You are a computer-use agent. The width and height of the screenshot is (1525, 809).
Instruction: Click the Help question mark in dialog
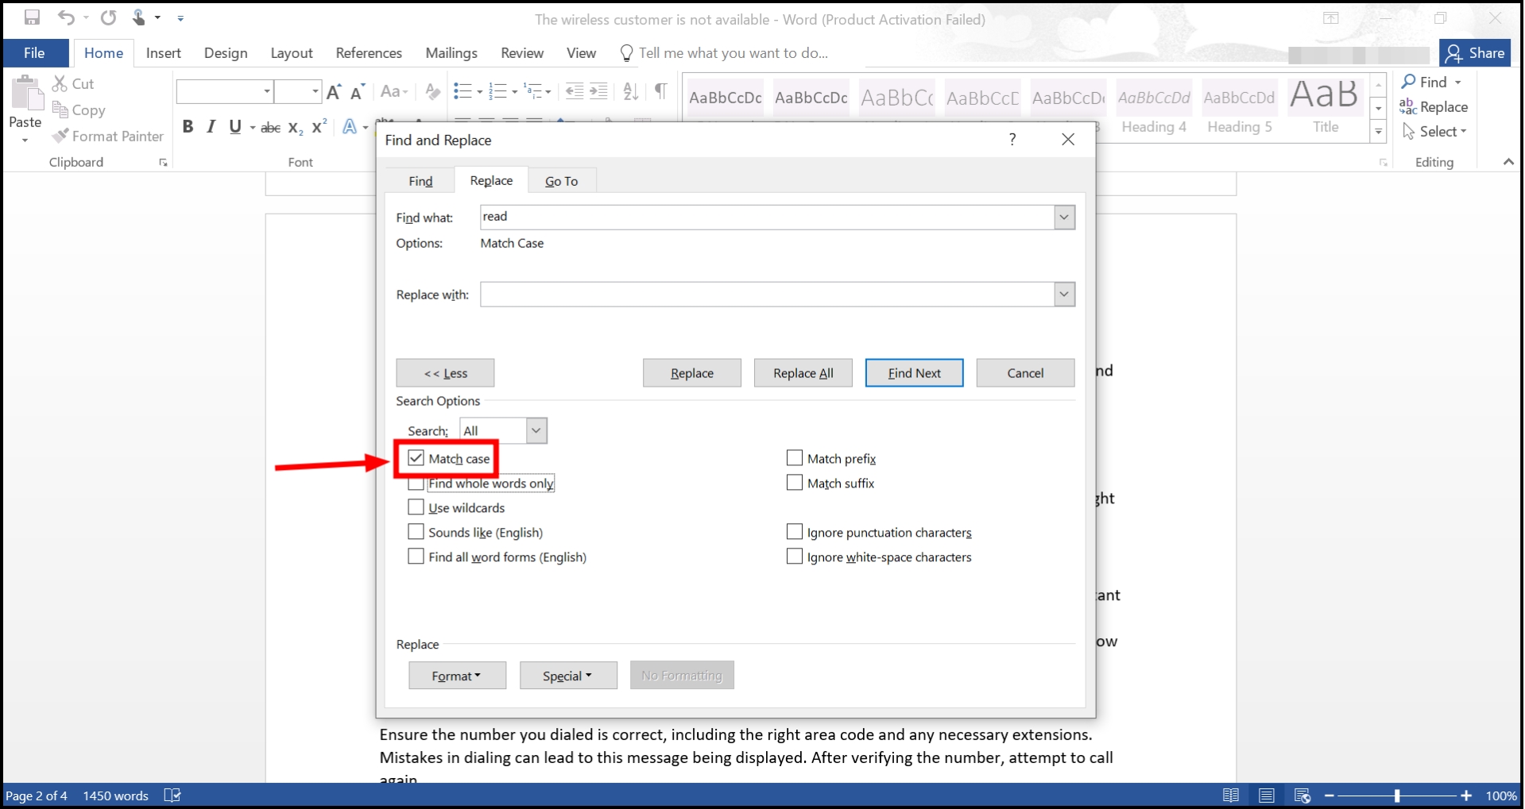coord(1012,140)
